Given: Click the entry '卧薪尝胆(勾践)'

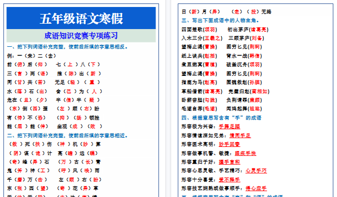Looking at the screenshot, I should coord(199,100).
